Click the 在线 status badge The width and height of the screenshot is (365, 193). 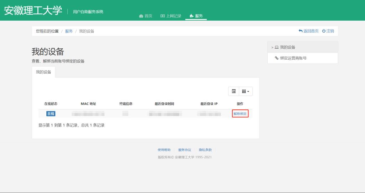(x=51, y=114)
